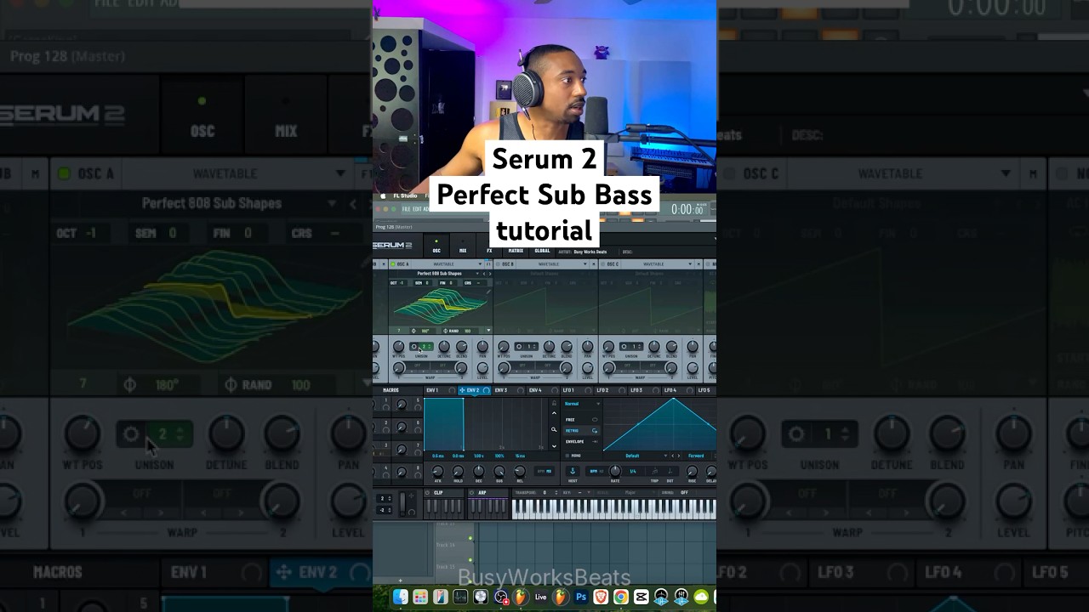Open Launchpad from the Dock
1089x612 pixels.
pyautogui.click(x=420, y=597)
